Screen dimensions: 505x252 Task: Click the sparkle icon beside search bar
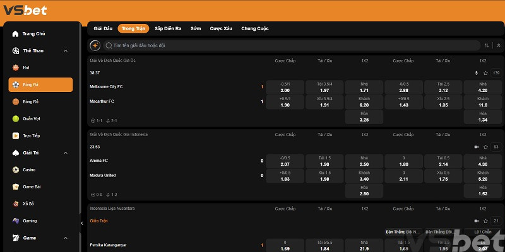[95, 45]
